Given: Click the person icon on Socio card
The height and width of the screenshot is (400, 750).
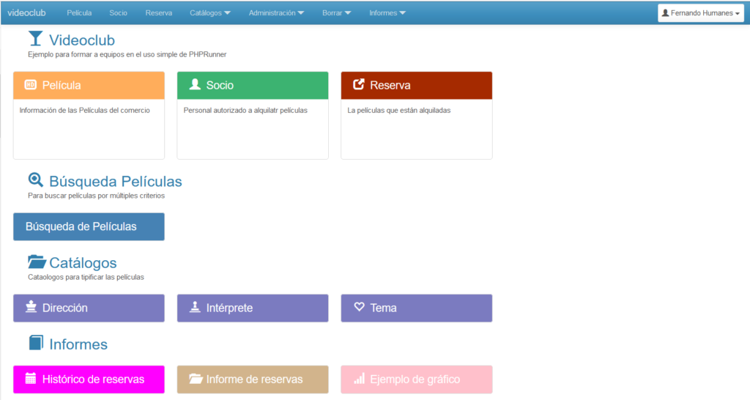Looking at the screenshot, I should pyautogui.click(x=195, y=85).
